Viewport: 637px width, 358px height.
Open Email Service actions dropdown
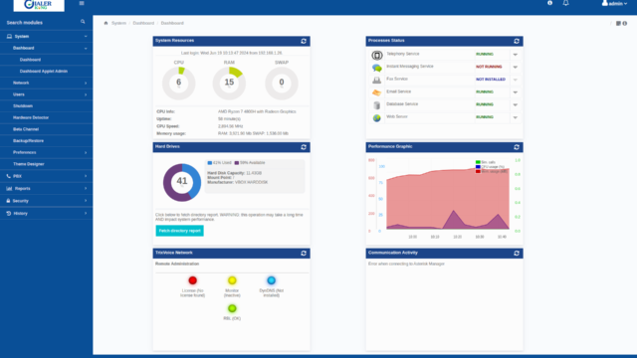pyautogui.click(x=516, y=92)
